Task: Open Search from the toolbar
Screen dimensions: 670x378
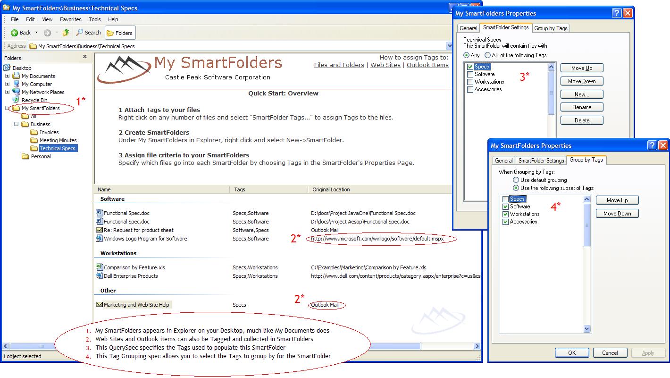Action: click(x=89, y=33)
